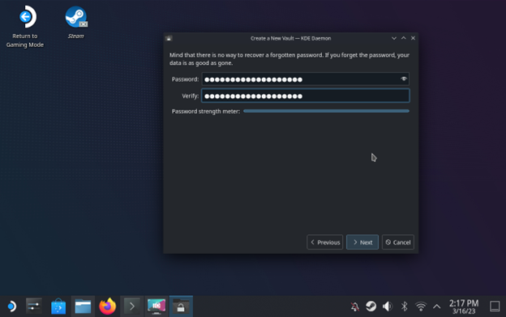Open the window menu icon in the title bar

click(x=169, y=38)
